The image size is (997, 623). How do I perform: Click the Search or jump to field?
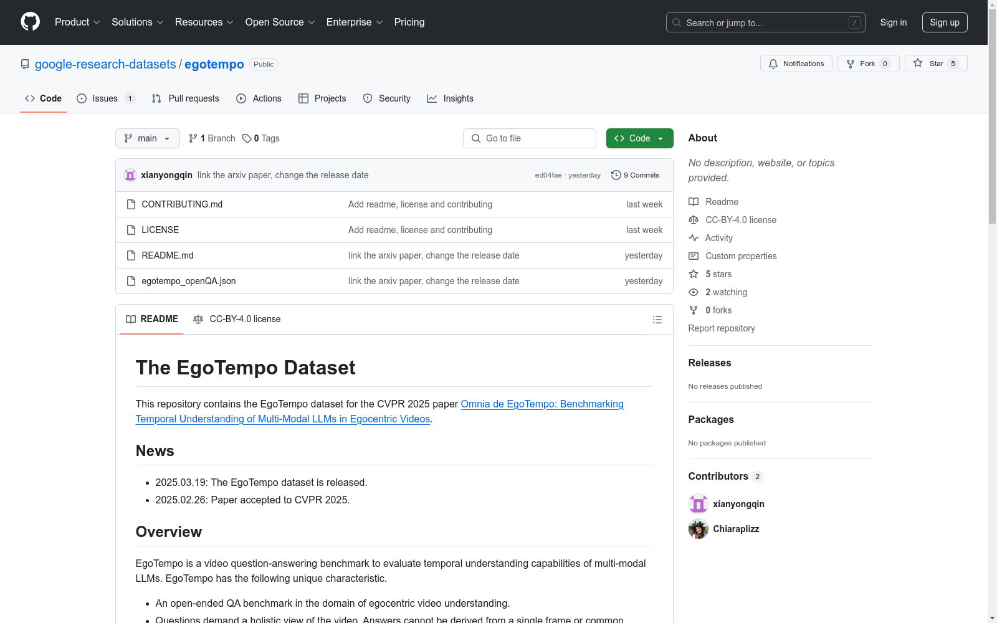(x=766, y=22)
